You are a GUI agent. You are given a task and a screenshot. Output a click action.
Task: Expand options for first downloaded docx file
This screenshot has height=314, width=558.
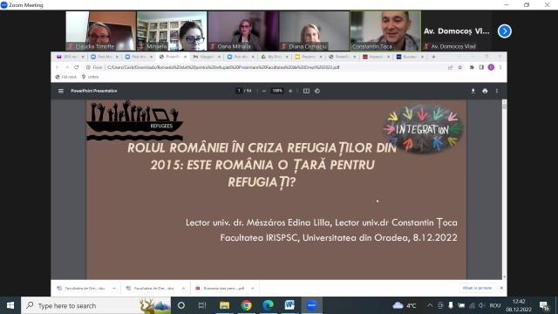coord(114,289)
